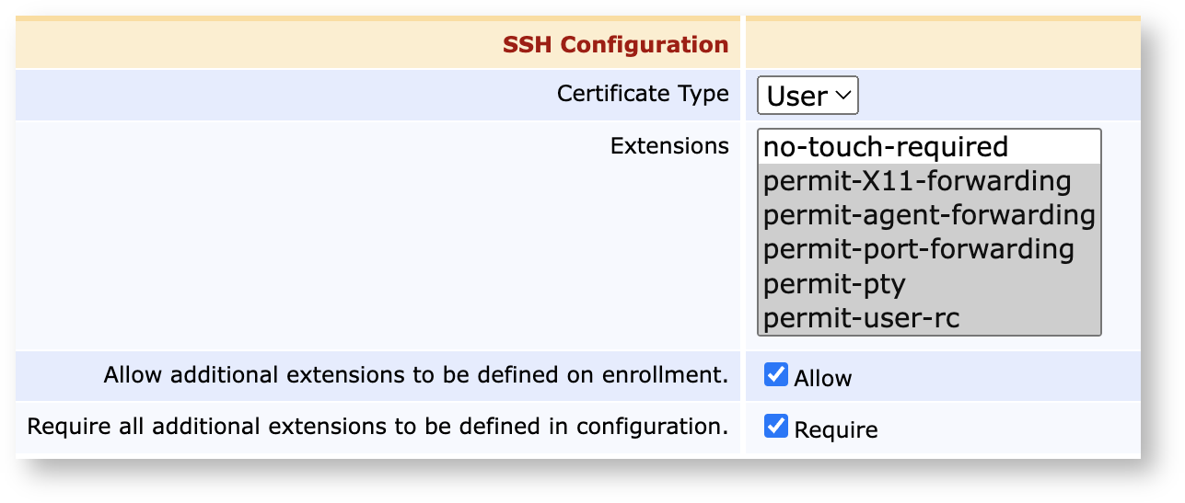Pick the permit-port-forwarding extension
Screen dimensions: 1185x503
pyautogui.click(x=929, y=249)
